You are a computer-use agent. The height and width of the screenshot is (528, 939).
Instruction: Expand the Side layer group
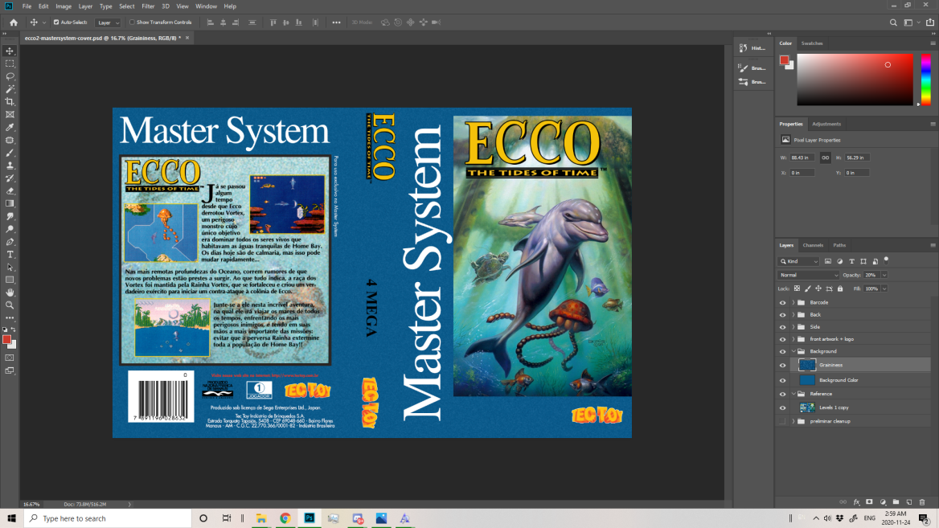(793, 327)
